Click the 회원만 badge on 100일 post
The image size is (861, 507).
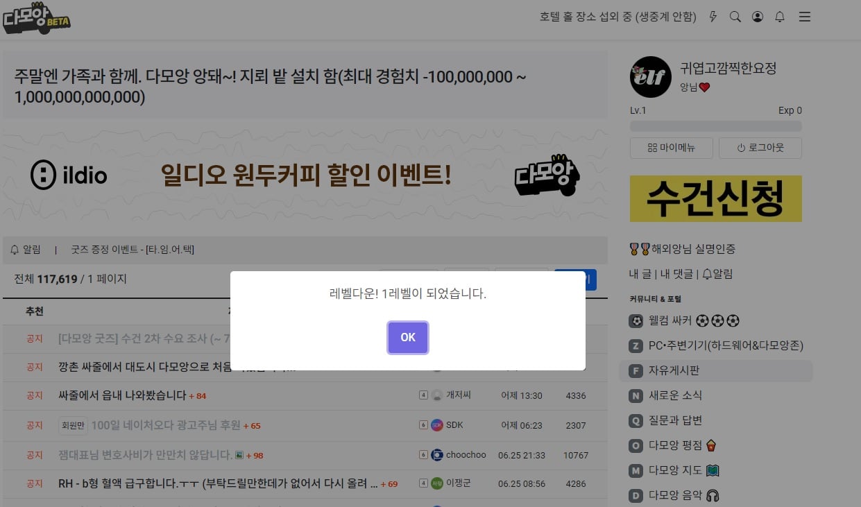[73, 425]
